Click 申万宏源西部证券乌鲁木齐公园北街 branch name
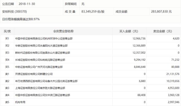This screenshot has height=106, width=181. point(46,81)
